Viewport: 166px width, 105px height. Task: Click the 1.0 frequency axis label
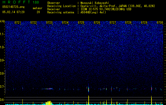(2, 47)
